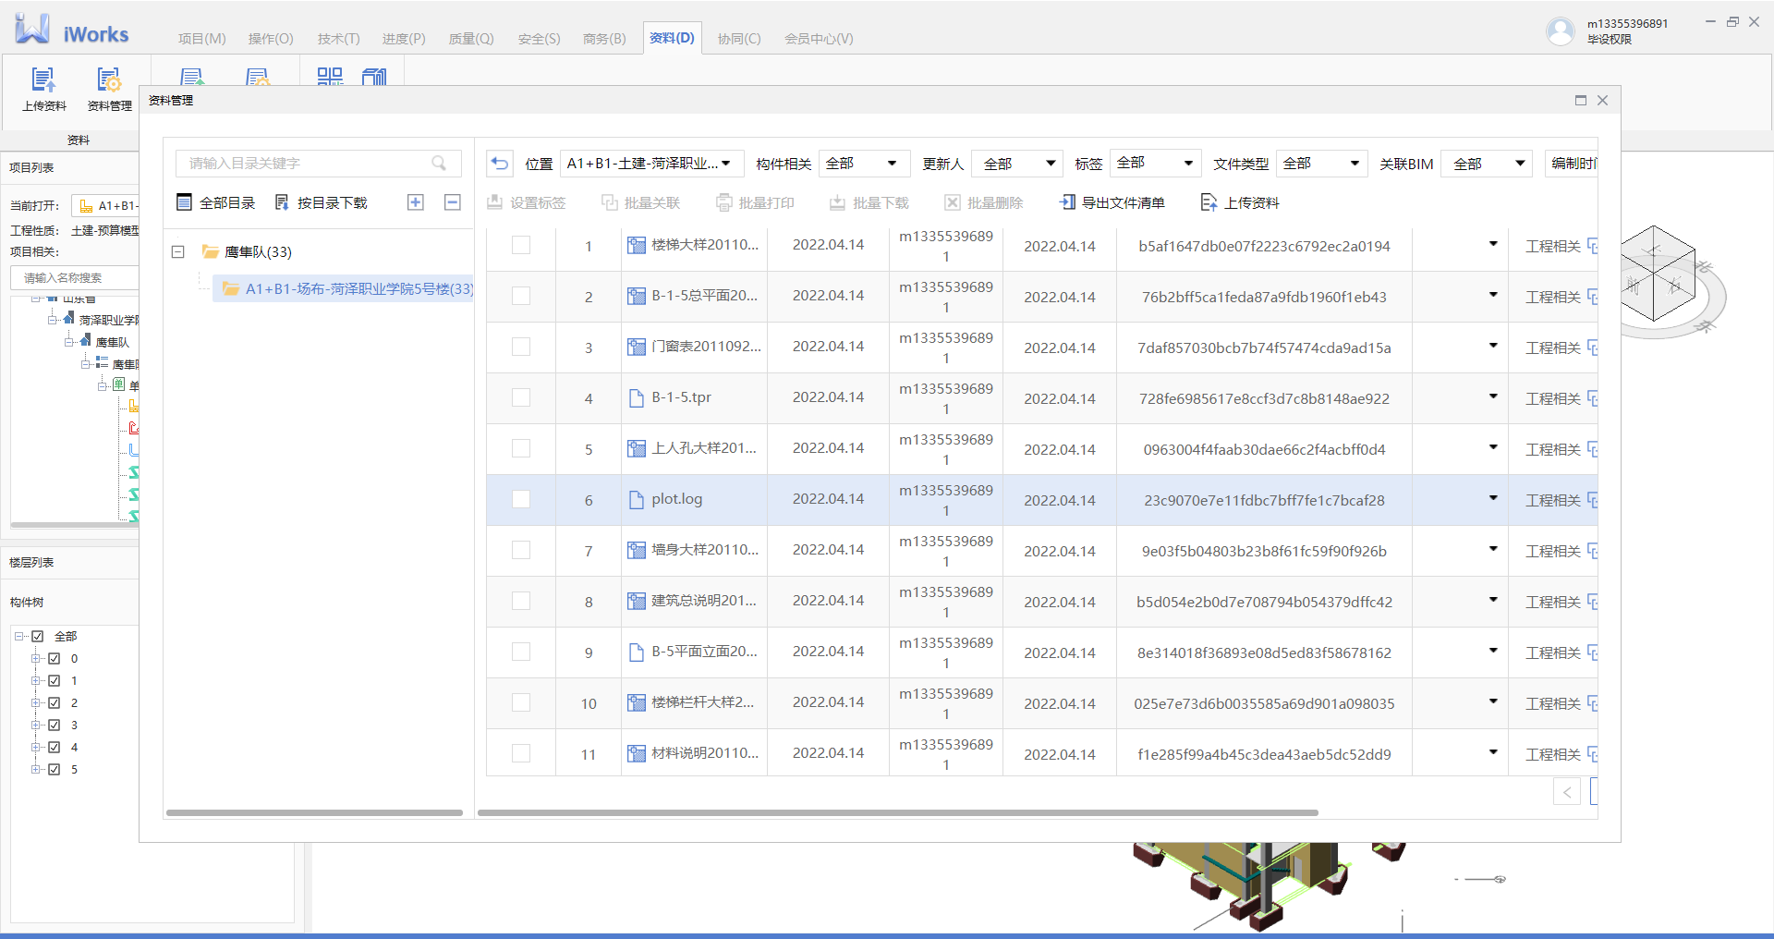Open the 操作(O) menu
The image size is (1774, 939).
coord(271,39)
